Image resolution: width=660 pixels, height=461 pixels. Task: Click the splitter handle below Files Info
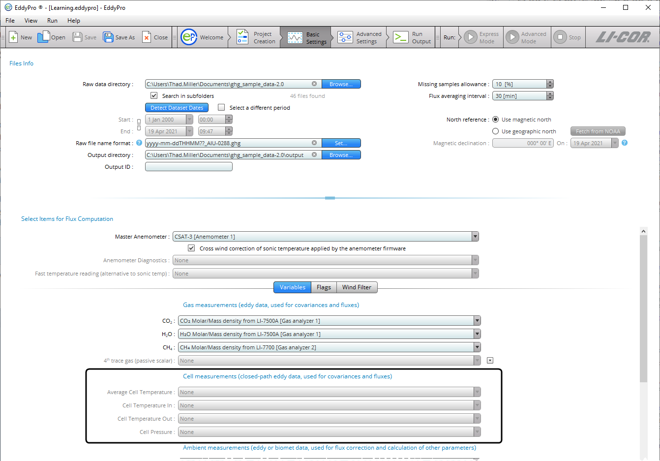[x=330, y=198]
